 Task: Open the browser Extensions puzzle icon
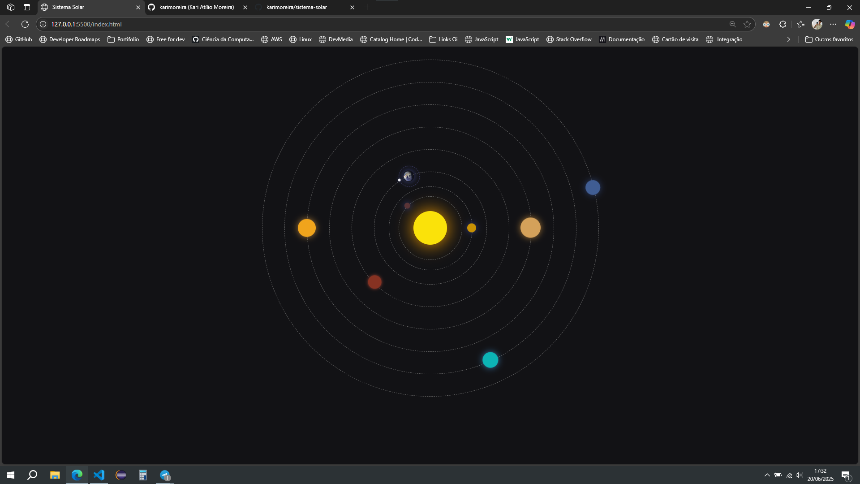783,24
